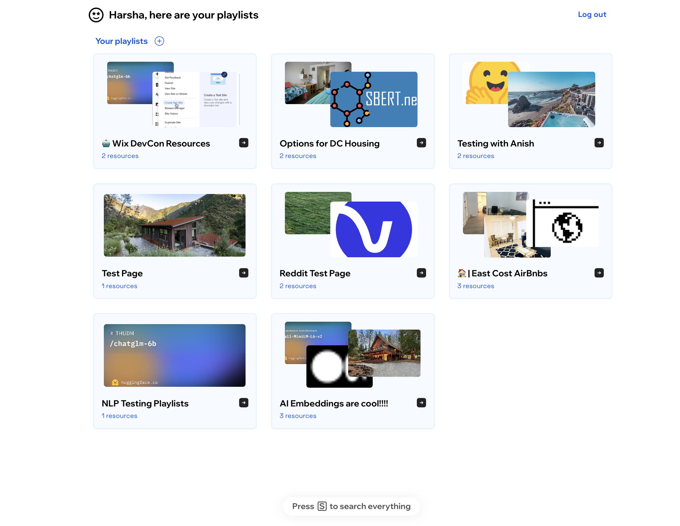Open Options for DC Housing arrow icon
Screen dimensions: 680x526
tap(421, 143)
